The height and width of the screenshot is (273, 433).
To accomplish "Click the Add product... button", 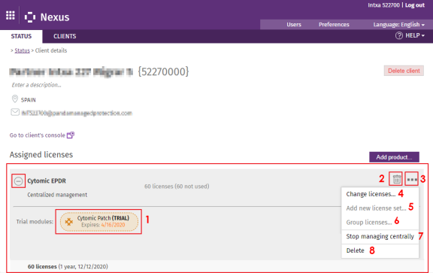I will [394, 157].
